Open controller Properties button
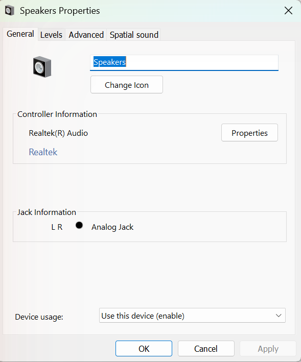The width and height of the screenshot is (301, 362). 249,133
